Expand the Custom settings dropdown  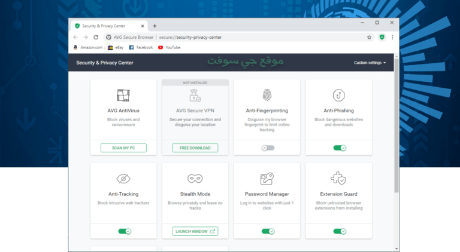[x=370, y=63]
